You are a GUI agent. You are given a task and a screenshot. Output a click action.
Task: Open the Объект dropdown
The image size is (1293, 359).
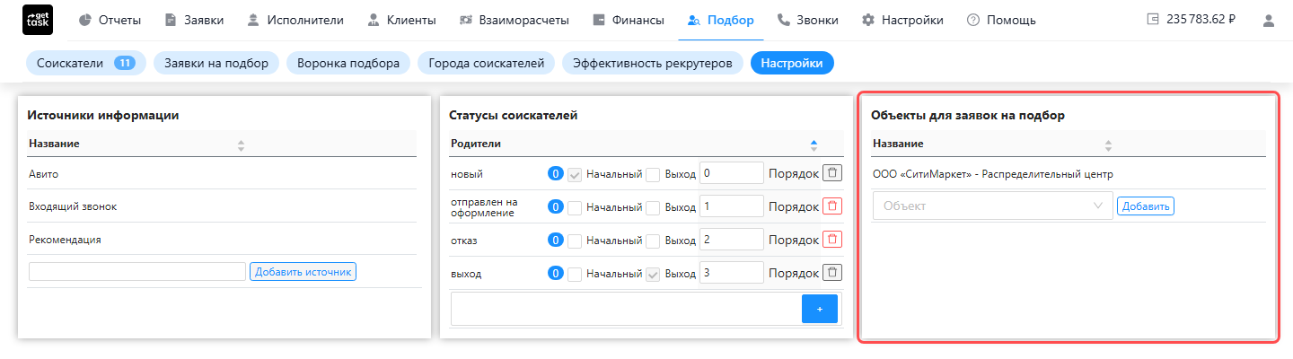[992, 206]
